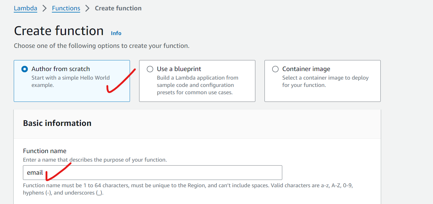Select the Author from scratch radio button
The width and height of the screenshot is (433, 204).
(24, 69)
